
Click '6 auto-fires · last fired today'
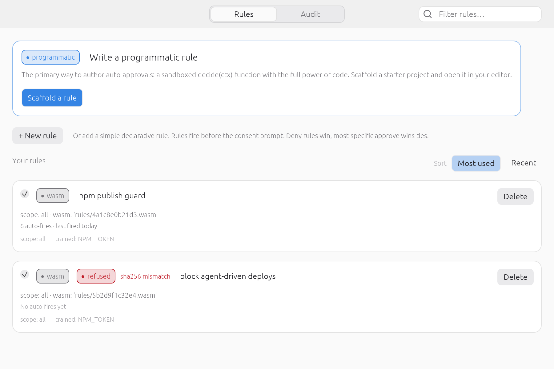pyautogui.click(x=59, y=226)
